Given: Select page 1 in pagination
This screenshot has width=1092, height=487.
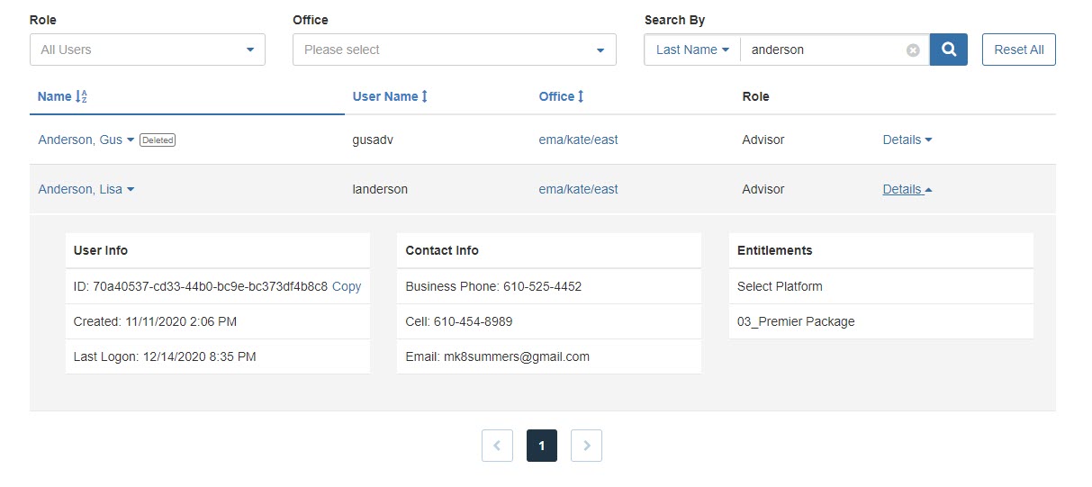Looking at the screenshot, I should (x=542, y=446).
